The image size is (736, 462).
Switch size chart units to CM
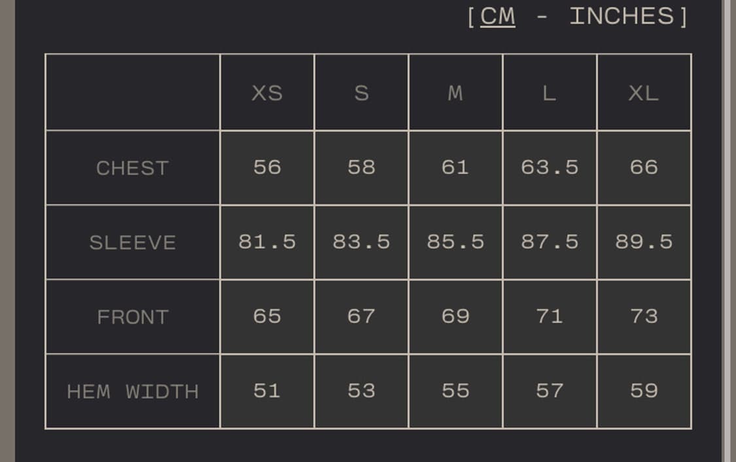coord(497,16)
